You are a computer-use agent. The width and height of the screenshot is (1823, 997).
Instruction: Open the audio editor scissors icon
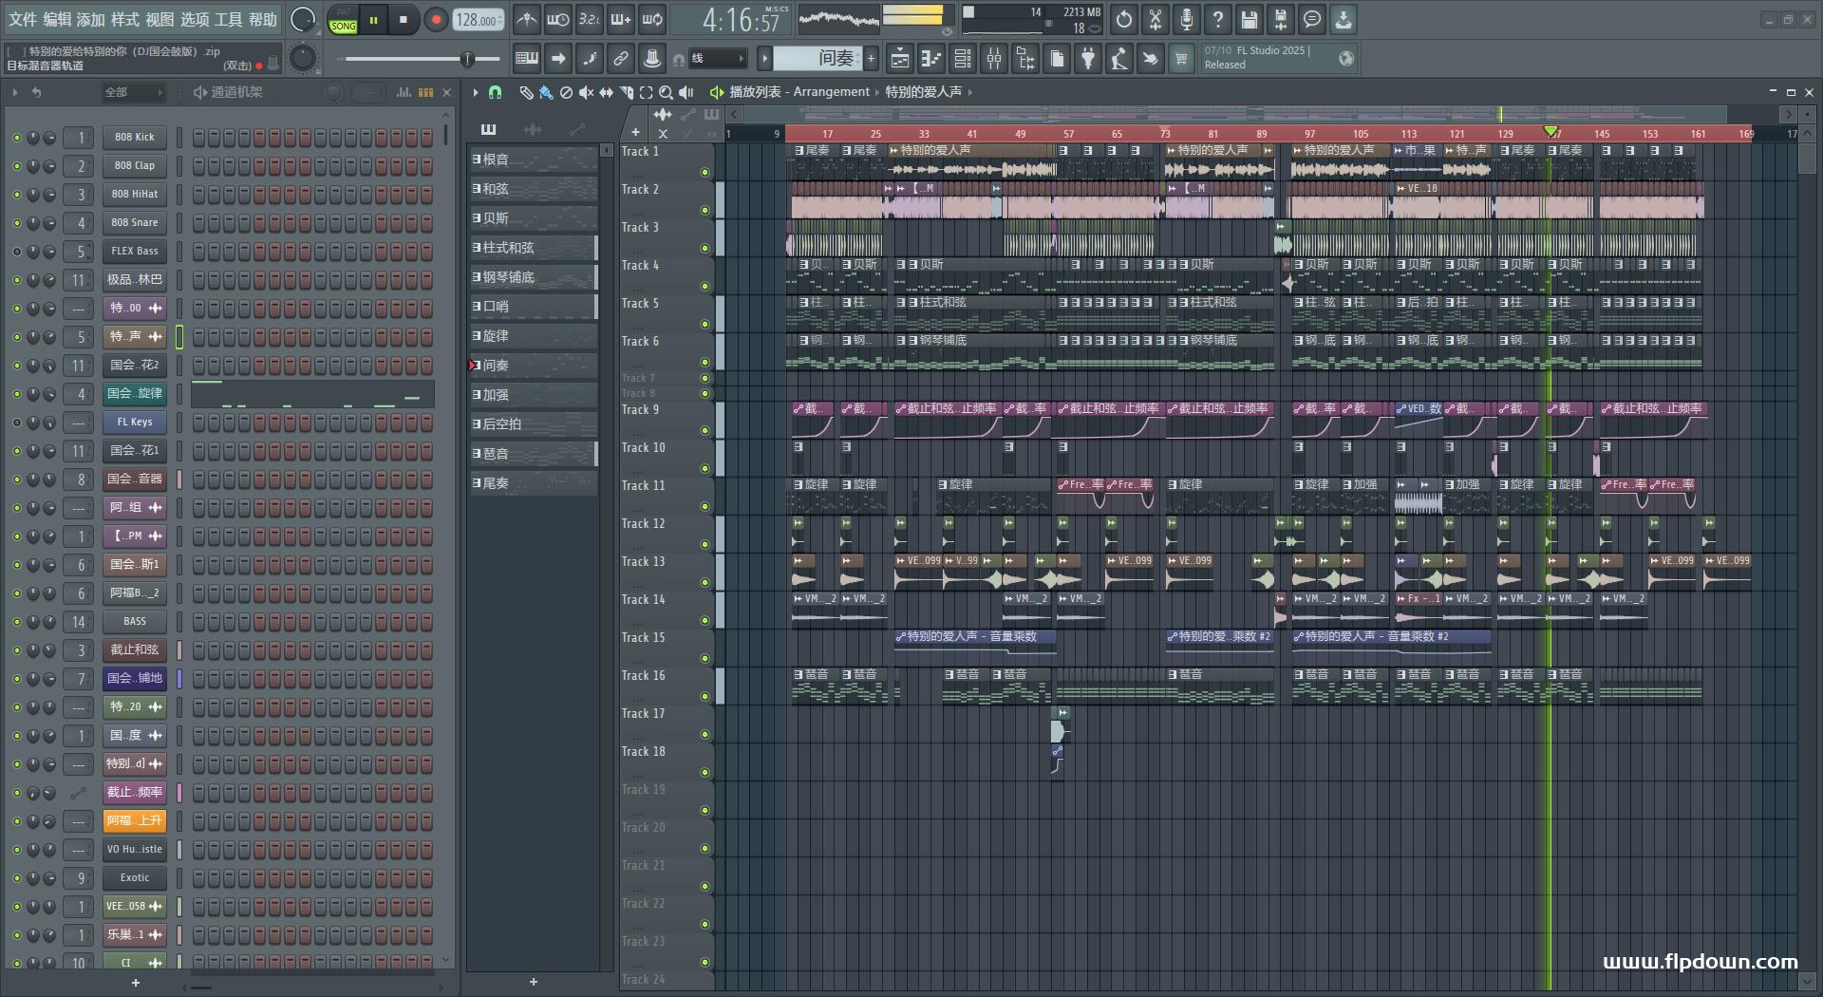[x=1156, y=19]
